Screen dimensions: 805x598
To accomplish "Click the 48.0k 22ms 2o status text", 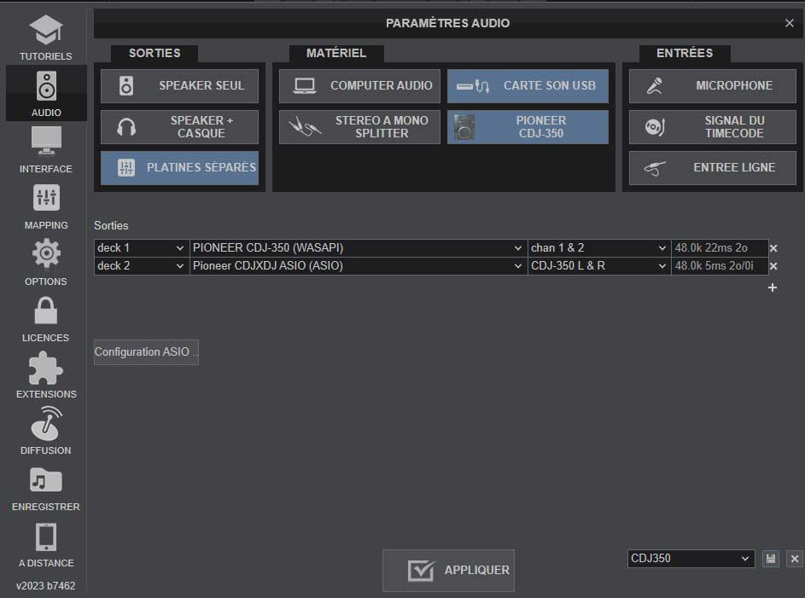I will click(x=711, y=248).
